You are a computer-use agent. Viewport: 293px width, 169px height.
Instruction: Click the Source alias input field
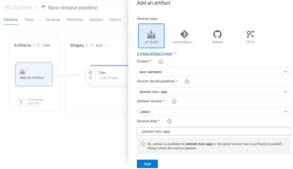[x=213, y=131]
